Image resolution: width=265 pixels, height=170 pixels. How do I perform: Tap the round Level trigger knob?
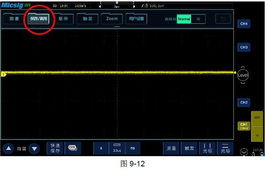pos(243,76)
